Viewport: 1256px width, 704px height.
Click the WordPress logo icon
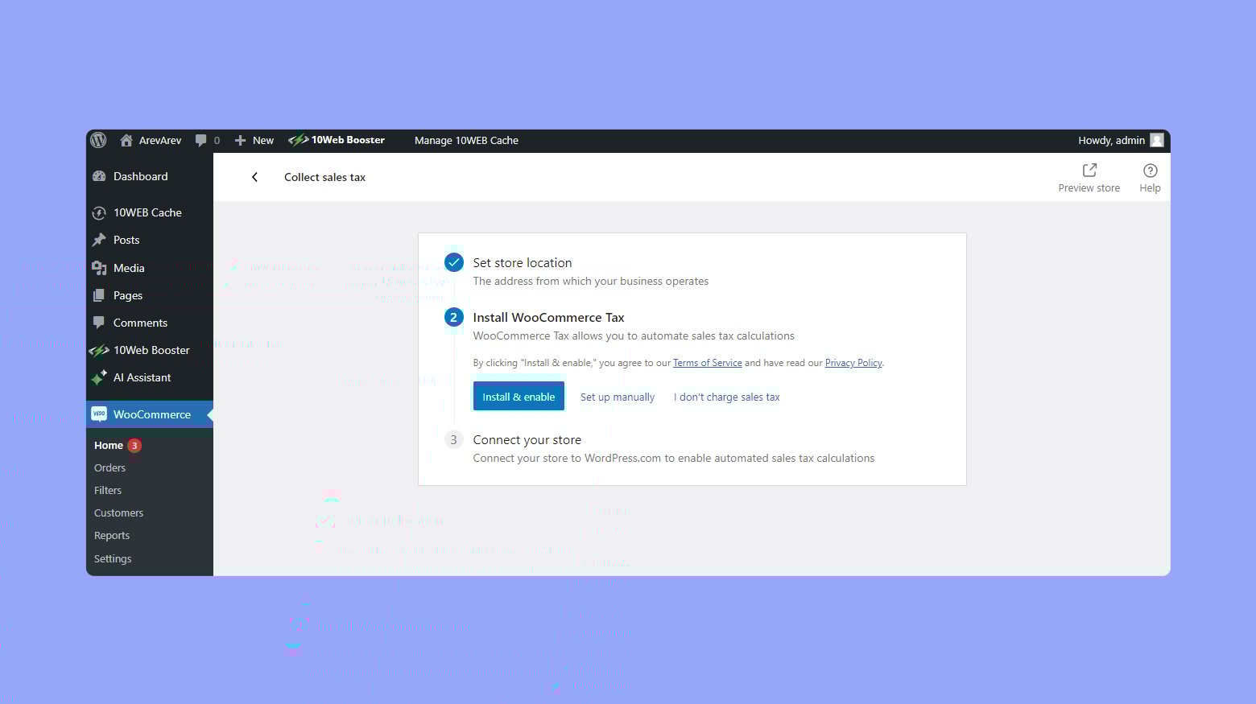click(99, 140)
